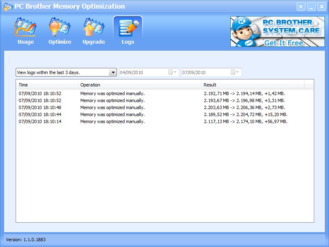Click the 'Get It Free' banner text
Viewport: 329px width, 247px height.
[283, 43]
